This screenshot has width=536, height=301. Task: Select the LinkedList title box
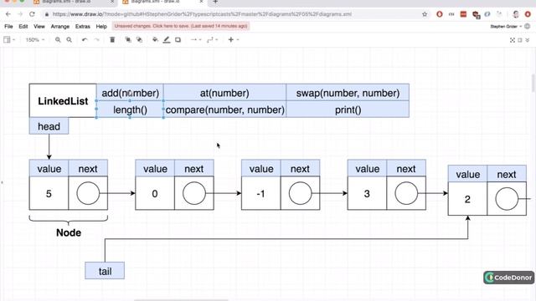63,100
